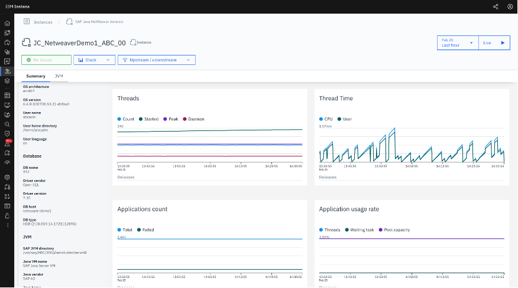Toggle the Failed series in Applications count
Viewport: 518px width, 288px height.
tap(145, 230)
